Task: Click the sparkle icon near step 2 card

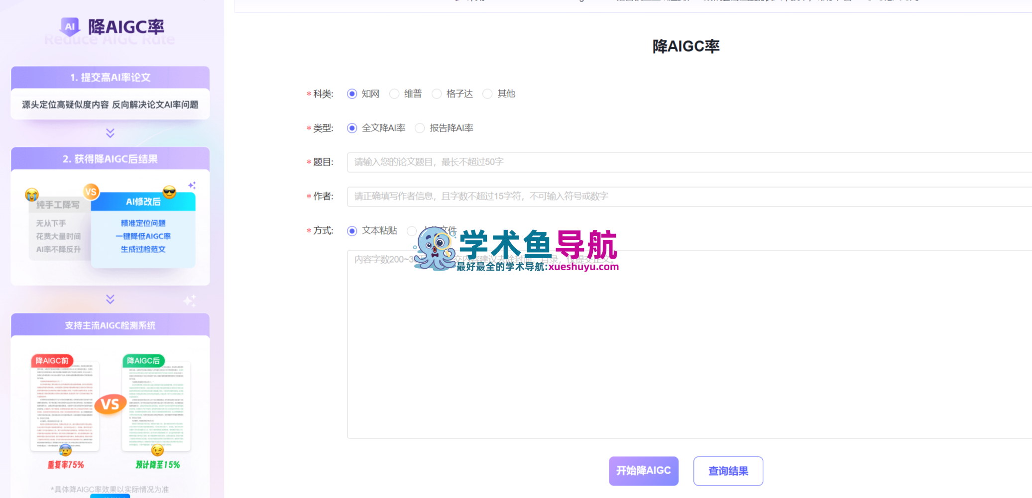Action: coord(192,185)
